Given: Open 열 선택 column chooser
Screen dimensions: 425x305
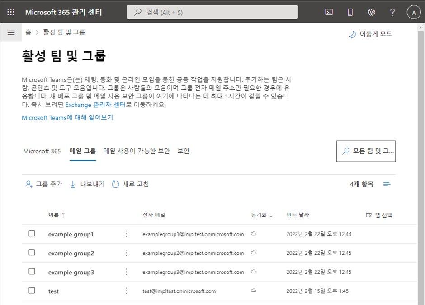Looking at the screenshot, I should (x=379, y=215).
